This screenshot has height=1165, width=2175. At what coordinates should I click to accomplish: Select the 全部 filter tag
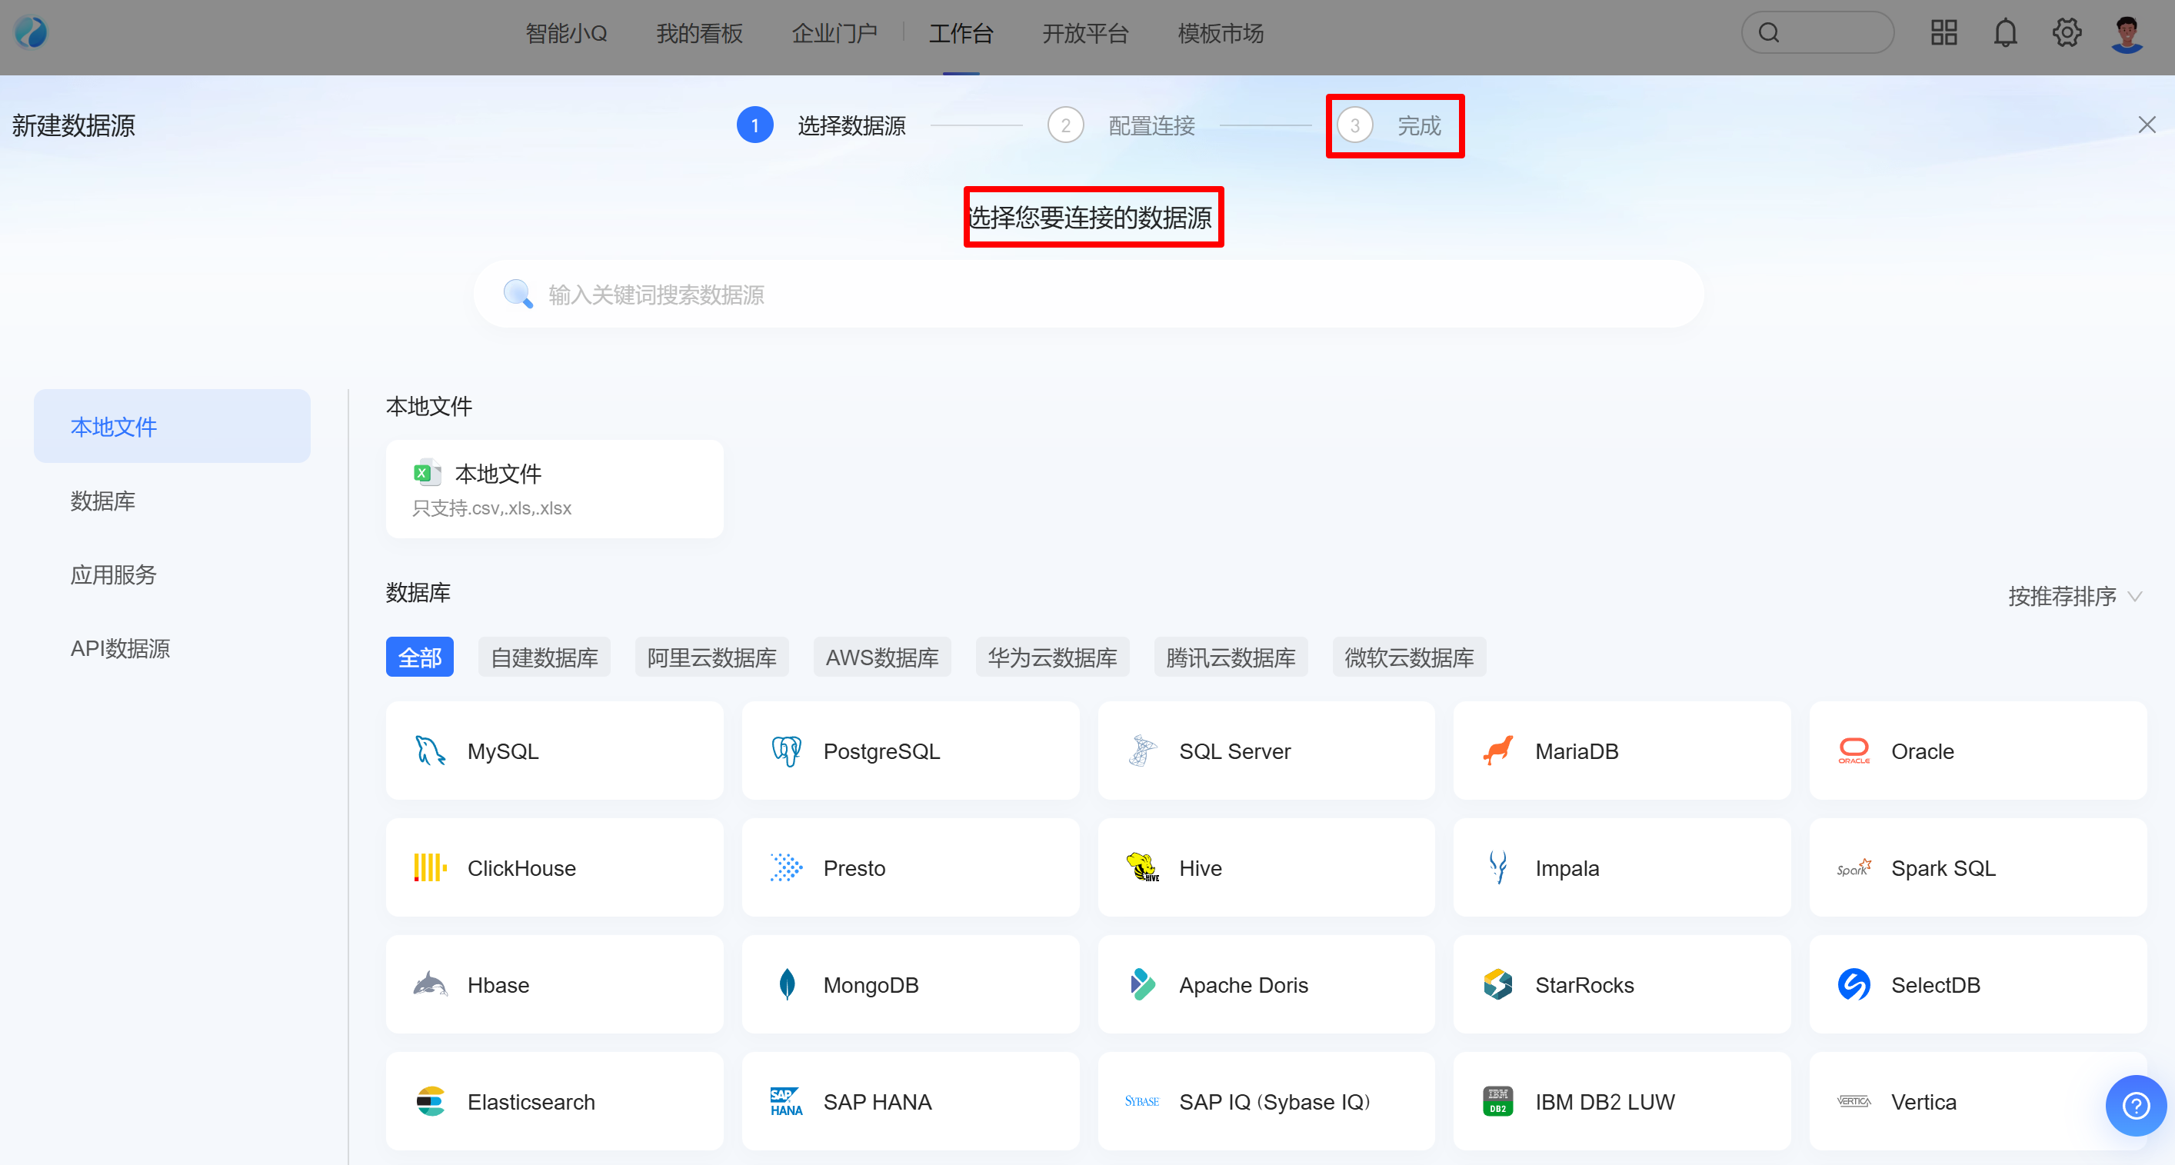(420, 657)
